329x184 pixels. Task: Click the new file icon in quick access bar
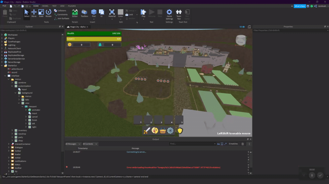coord(11,6)
